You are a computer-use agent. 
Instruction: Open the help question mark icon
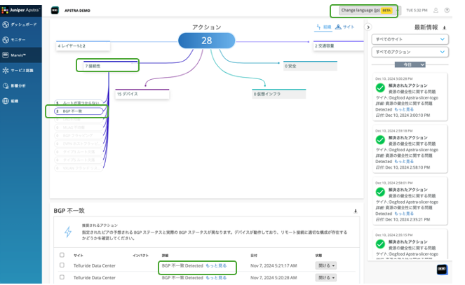(447, 11)
